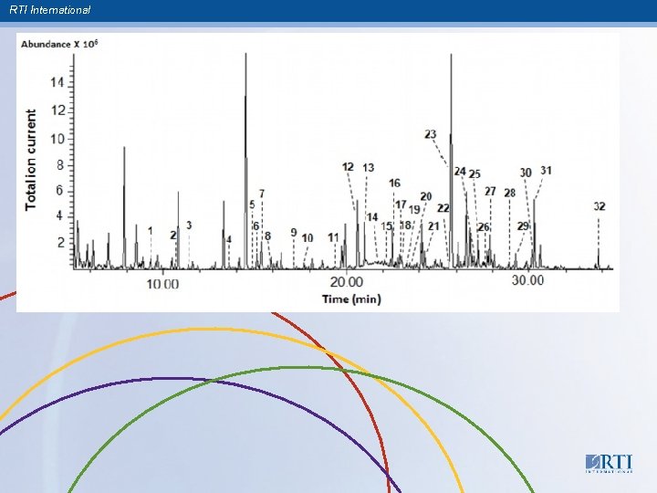Image resolution: width=657 pixels, height=493 pixels.
Task: Click the y-axis value 6
Action: point(61,191)
